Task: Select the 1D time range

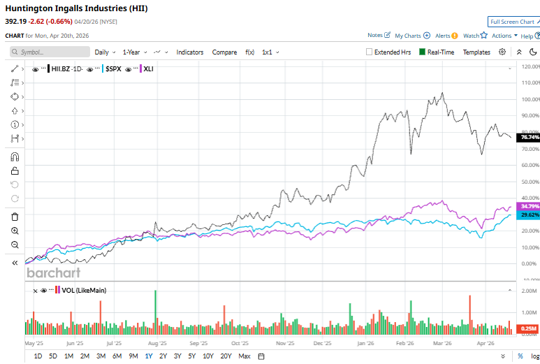Action: click(x=38, y=356)
